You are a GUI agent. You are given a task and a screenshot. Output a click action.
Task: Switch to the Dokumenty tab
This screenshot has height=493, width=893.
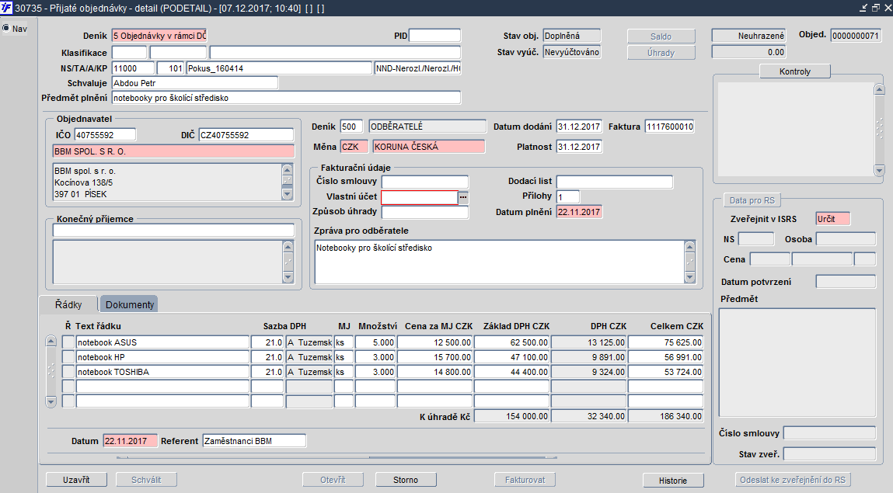tap(129, 304)
